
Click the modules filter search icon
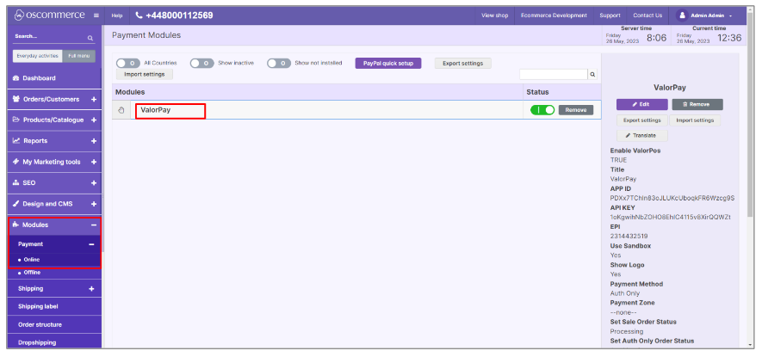(592, 75)
